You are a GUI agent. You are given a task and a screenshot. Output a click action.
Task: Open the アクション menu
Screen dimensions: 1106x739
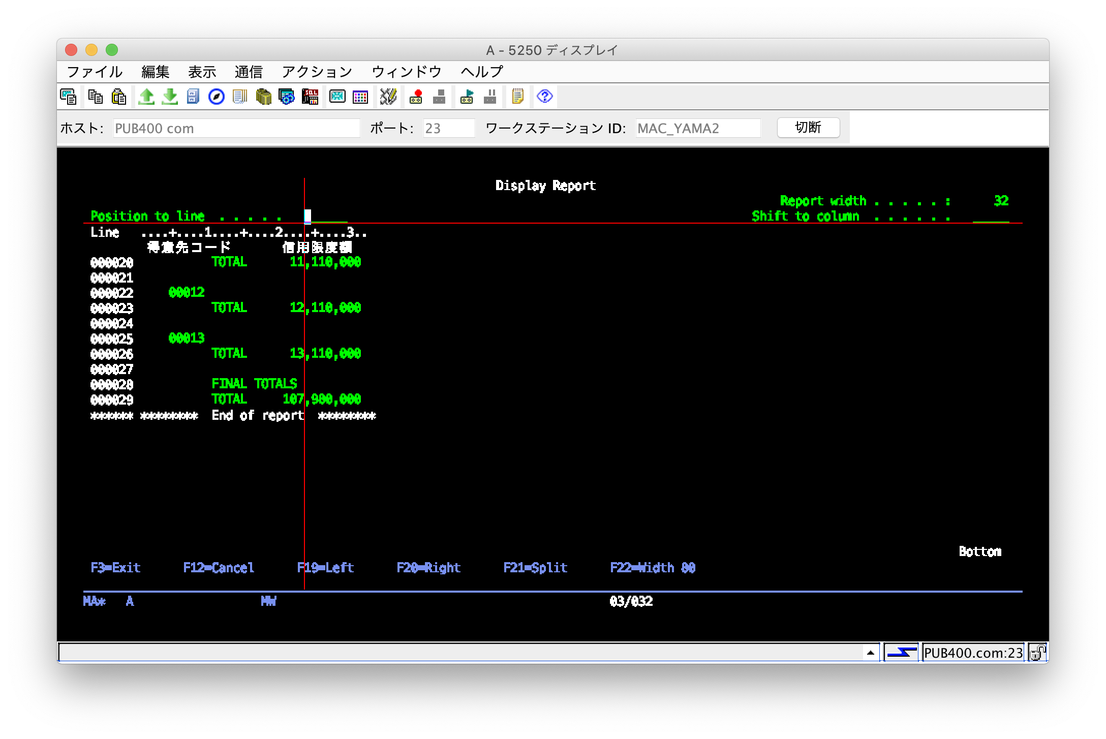pos(317,72)
